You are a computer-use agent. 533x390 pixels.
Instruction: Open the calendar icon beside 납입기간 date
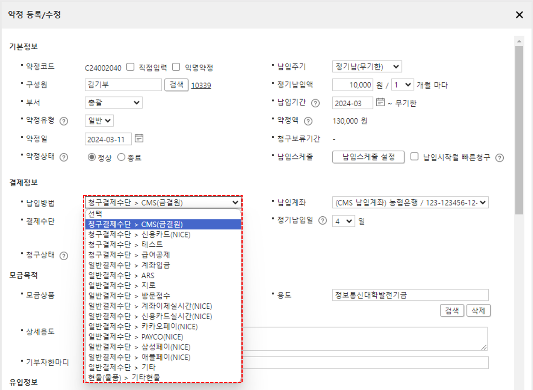(380, 102)
